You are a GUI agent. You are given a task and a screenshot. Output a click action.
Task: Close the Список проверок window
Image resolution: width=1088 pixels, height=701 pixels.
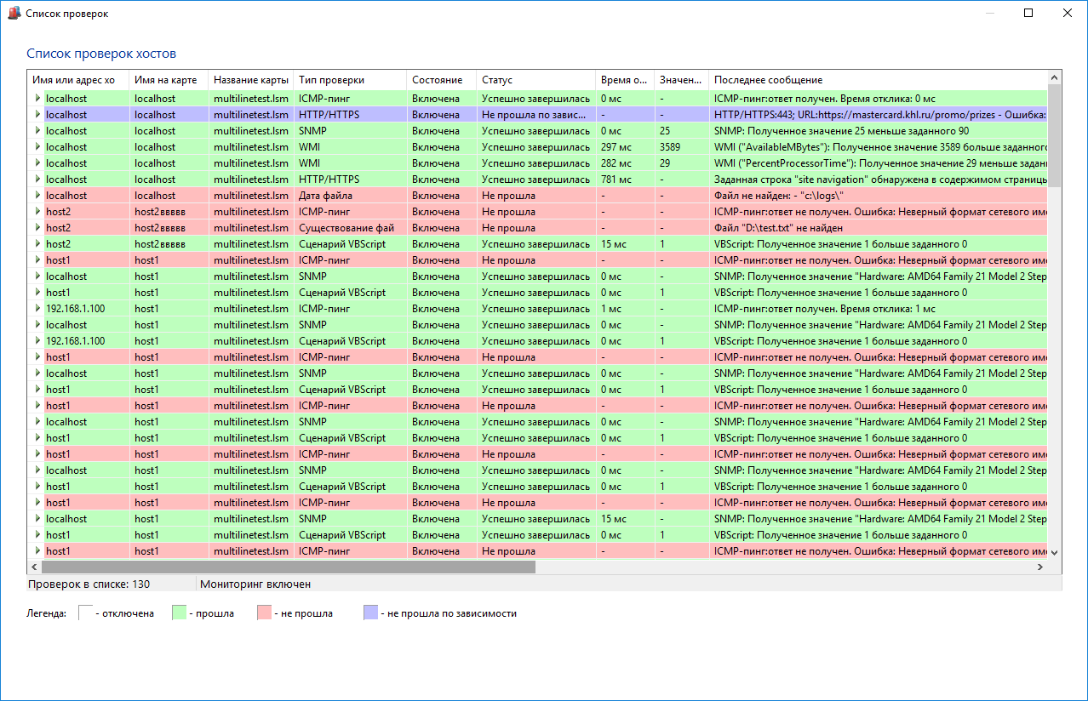pyautogui.click(x=1067, y=13)
